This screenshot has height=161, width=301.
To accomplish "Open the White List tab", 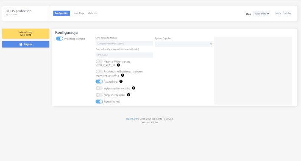I will [x=92, y=13].
